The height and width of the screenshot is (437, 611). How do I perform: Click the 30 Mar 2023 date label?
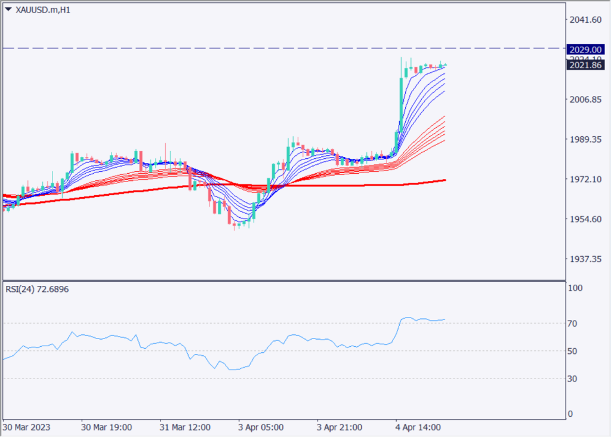27,428
